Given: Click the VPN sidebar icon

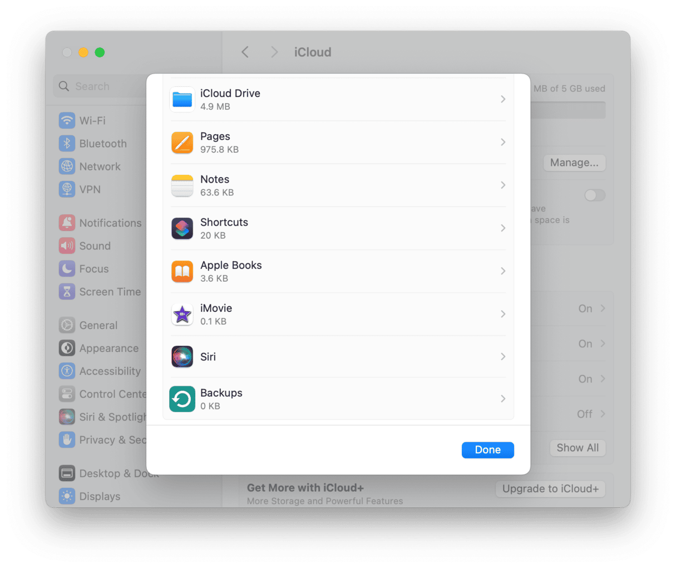Looking at the screenshot, I should point(67,189).
